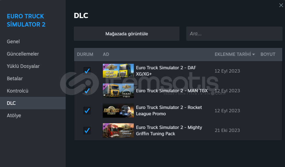Toggle Mighty Griffin Tuning Pack checkbox
The height and width of the screenshot is (167, 285).
(x=87, y=130)
